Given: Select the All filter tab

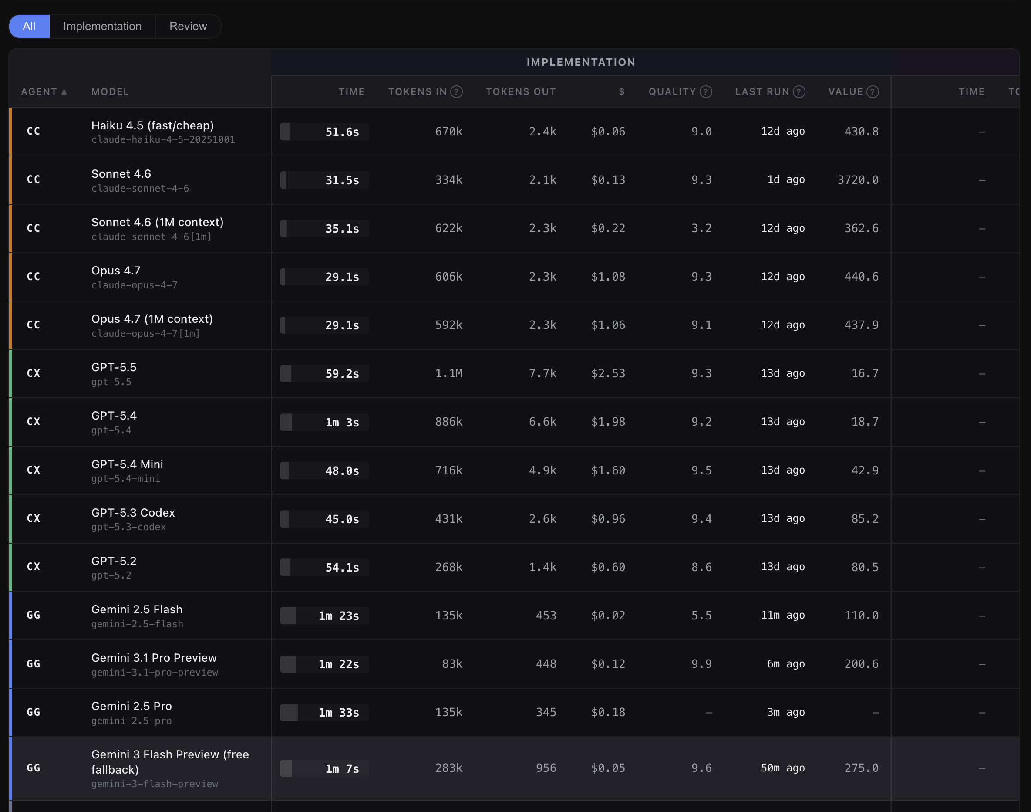Looking at the screenshot, I should [x=29, y=26].
